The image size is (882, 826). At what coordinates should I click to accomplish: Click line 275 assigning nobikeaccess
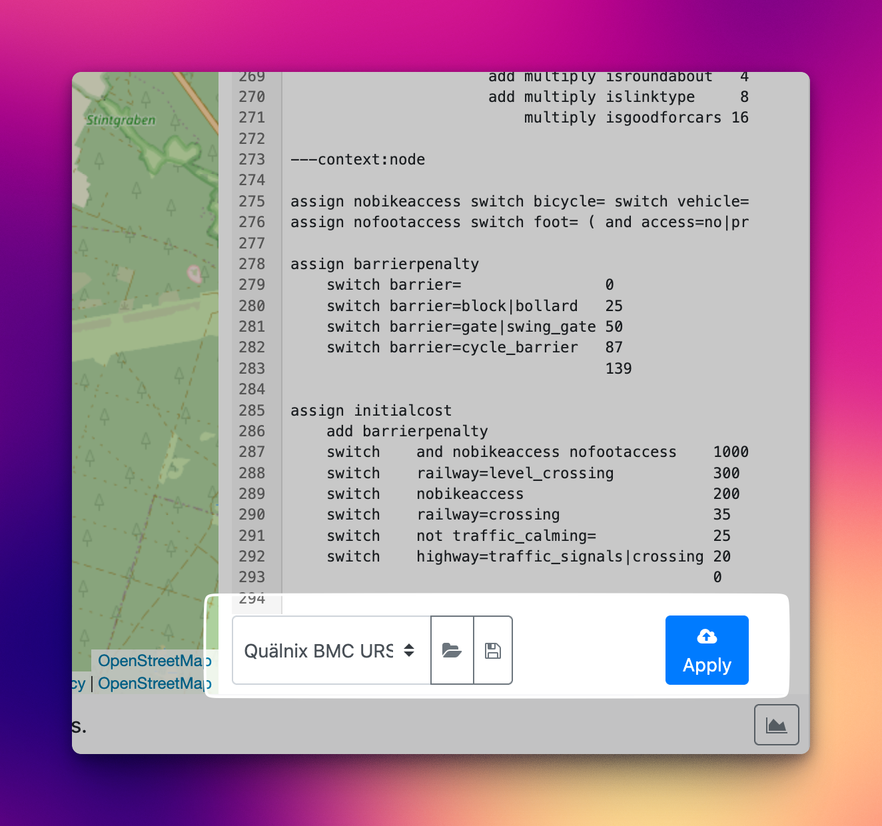tap(466, 201)
